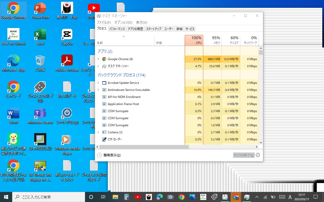Expand Antimalware Service Executable row
The image size is (324, 202).
pos(98,90)
